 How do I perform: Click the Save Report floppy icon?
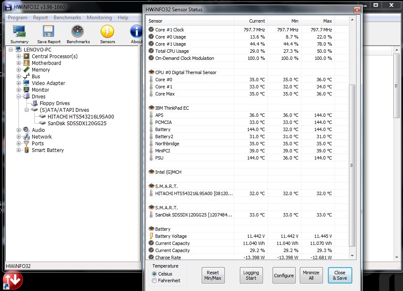point(49,31)
